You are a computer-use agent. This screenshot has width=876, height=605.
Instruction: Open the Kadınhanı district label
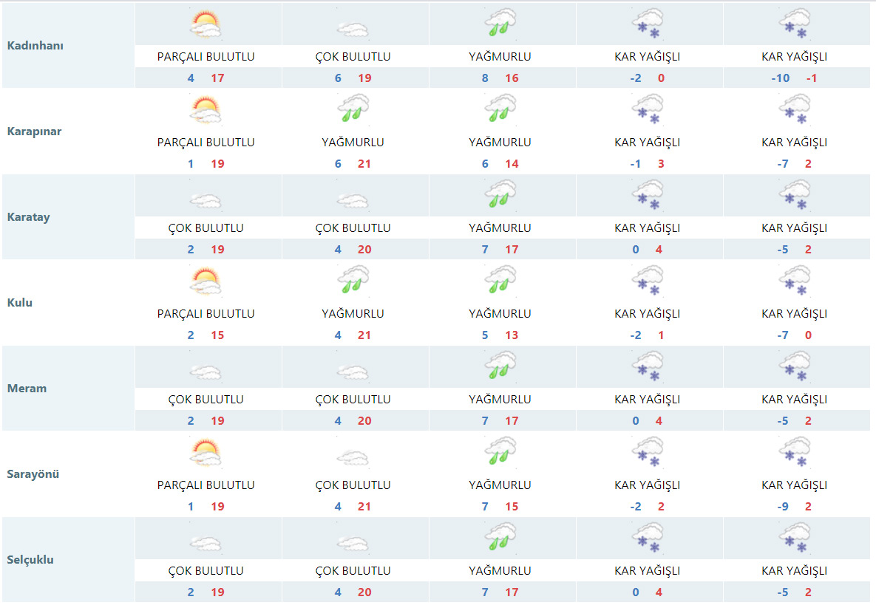[x=35, y=46]
